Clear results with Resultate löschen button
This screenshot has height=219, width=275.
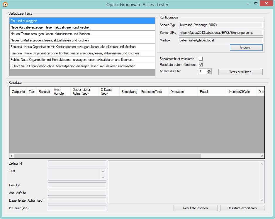pos(196,208)
